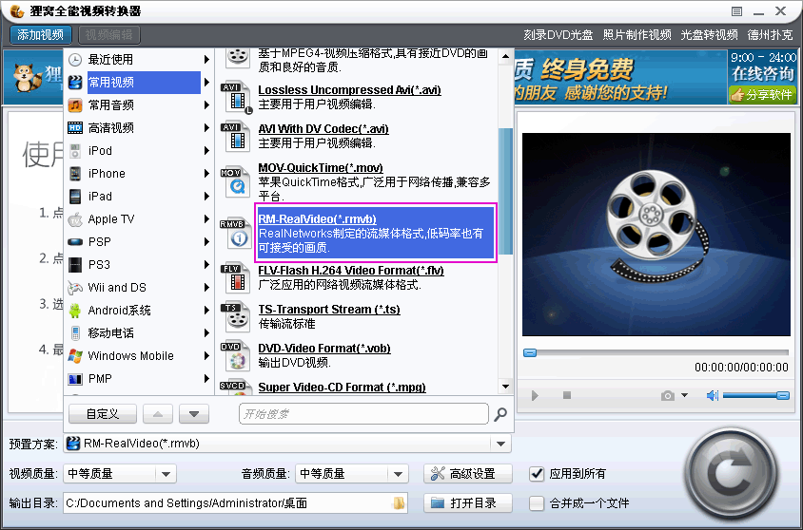
Task: Click the FLV format icon
Action: [x=236, y=277]
